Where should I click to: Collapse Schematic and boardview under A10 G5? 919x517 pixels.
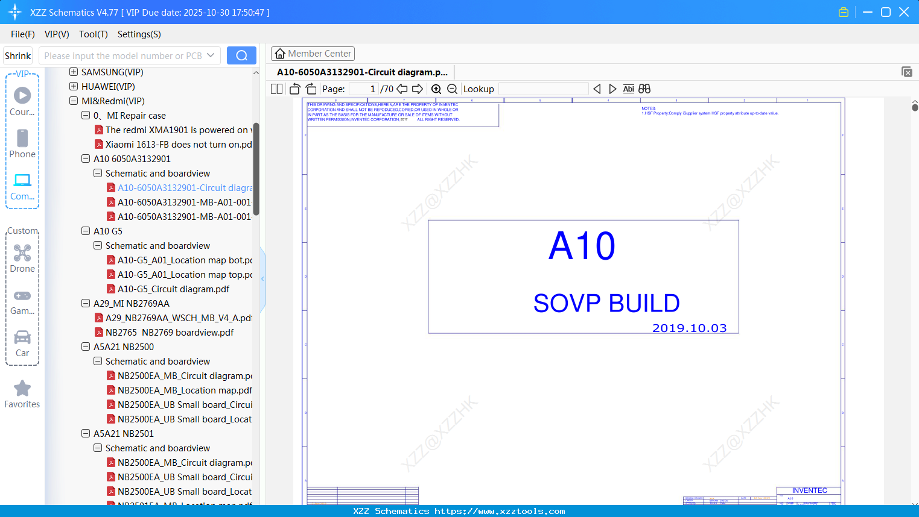coord(98,245)
